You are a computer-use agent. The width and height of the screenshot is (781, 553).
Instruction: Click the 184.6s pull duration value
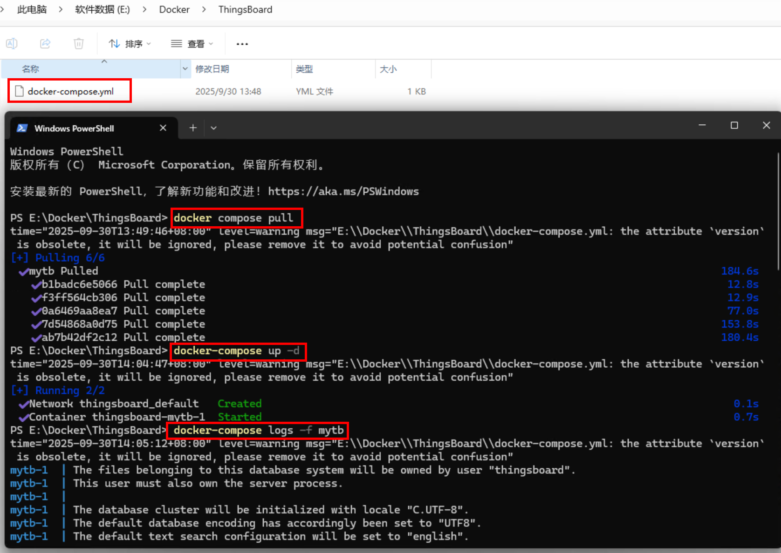click(740, 271)
